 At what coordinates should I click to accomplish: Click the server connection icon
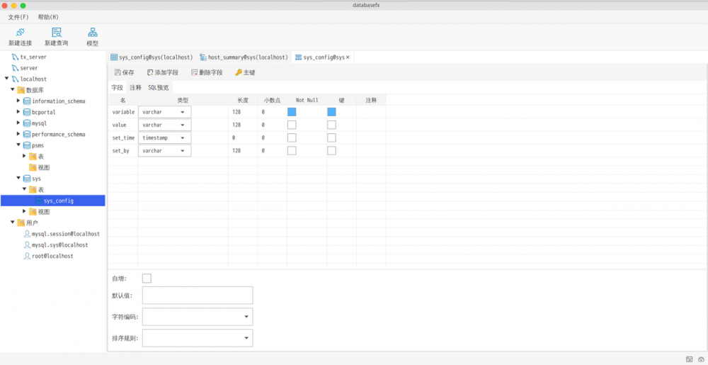coord(16,68)
